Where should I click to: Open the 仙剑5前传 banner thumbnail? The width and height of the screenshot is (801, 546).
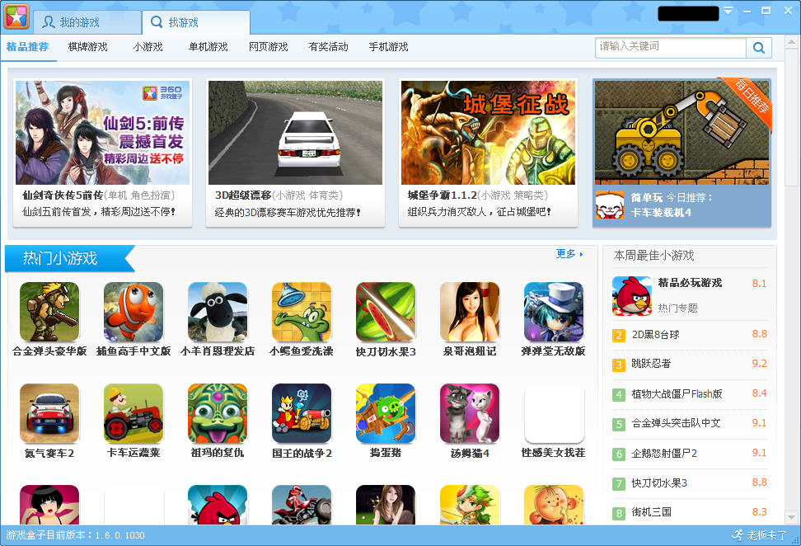[103, 133]
